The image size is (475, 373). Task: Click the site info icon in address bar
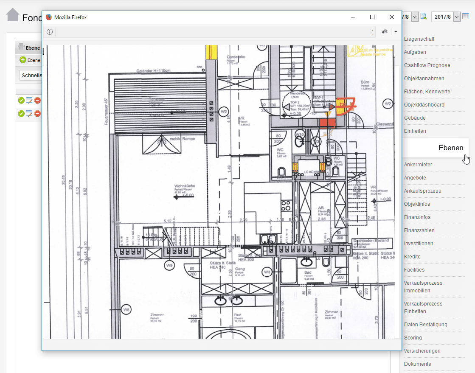[x=50, y=32]
